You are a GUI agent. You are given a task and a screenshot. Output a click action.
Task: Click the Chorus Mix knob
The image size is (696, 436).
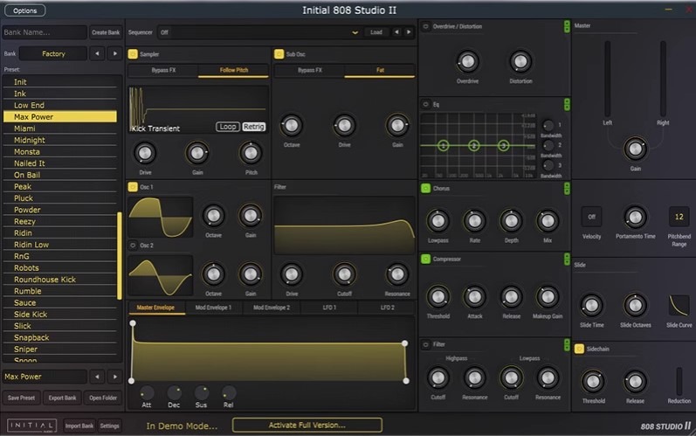click(548, 221)
